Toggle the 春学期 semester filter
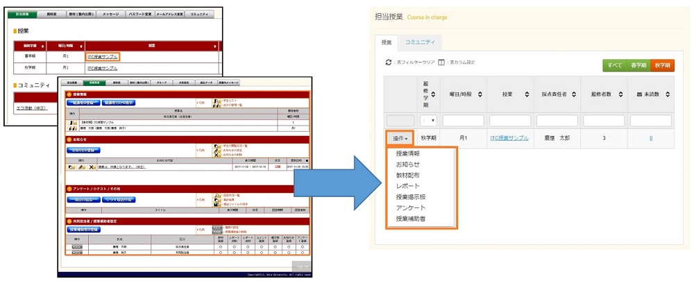This screenshot has height=281, width=694. (x=638, y=65)
